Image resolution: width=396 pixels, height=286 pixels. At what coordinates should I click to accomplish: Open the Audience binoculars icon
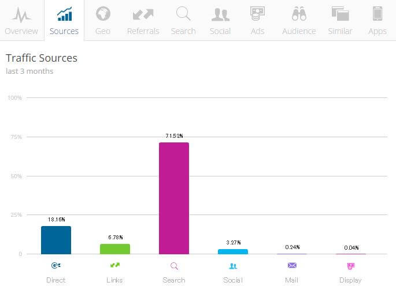pos(299,14)
